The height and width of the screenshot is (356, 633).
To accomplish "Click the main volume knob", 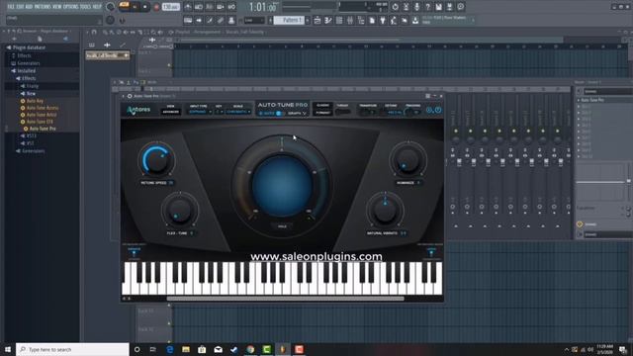I will [x=110, y=7].
